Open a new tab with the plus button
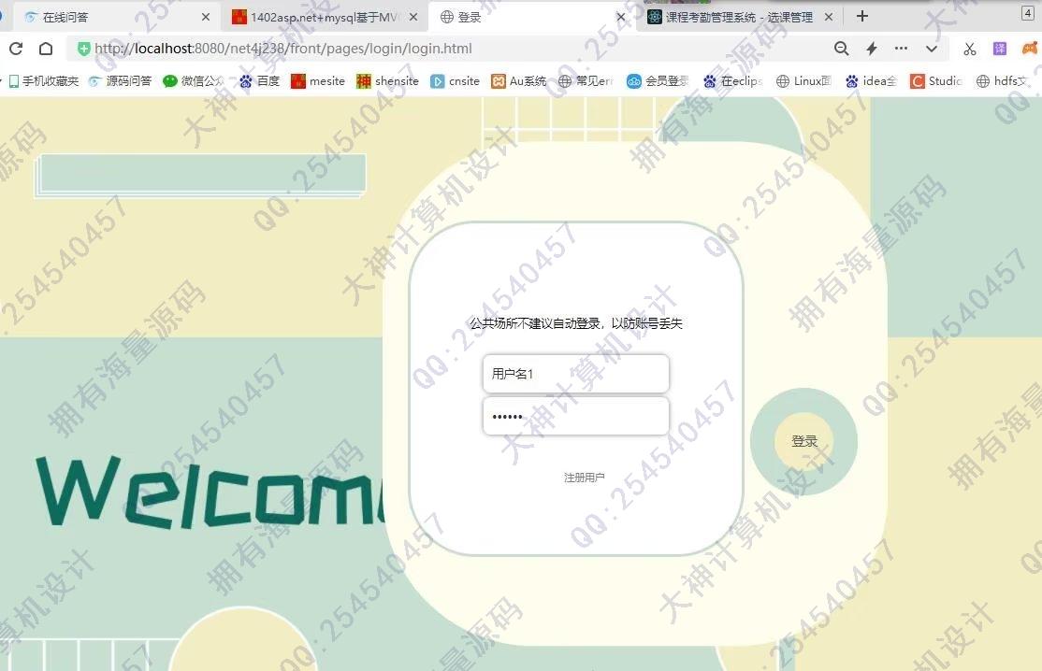Viewport: 1042px width, 671px height. (861, 16)
